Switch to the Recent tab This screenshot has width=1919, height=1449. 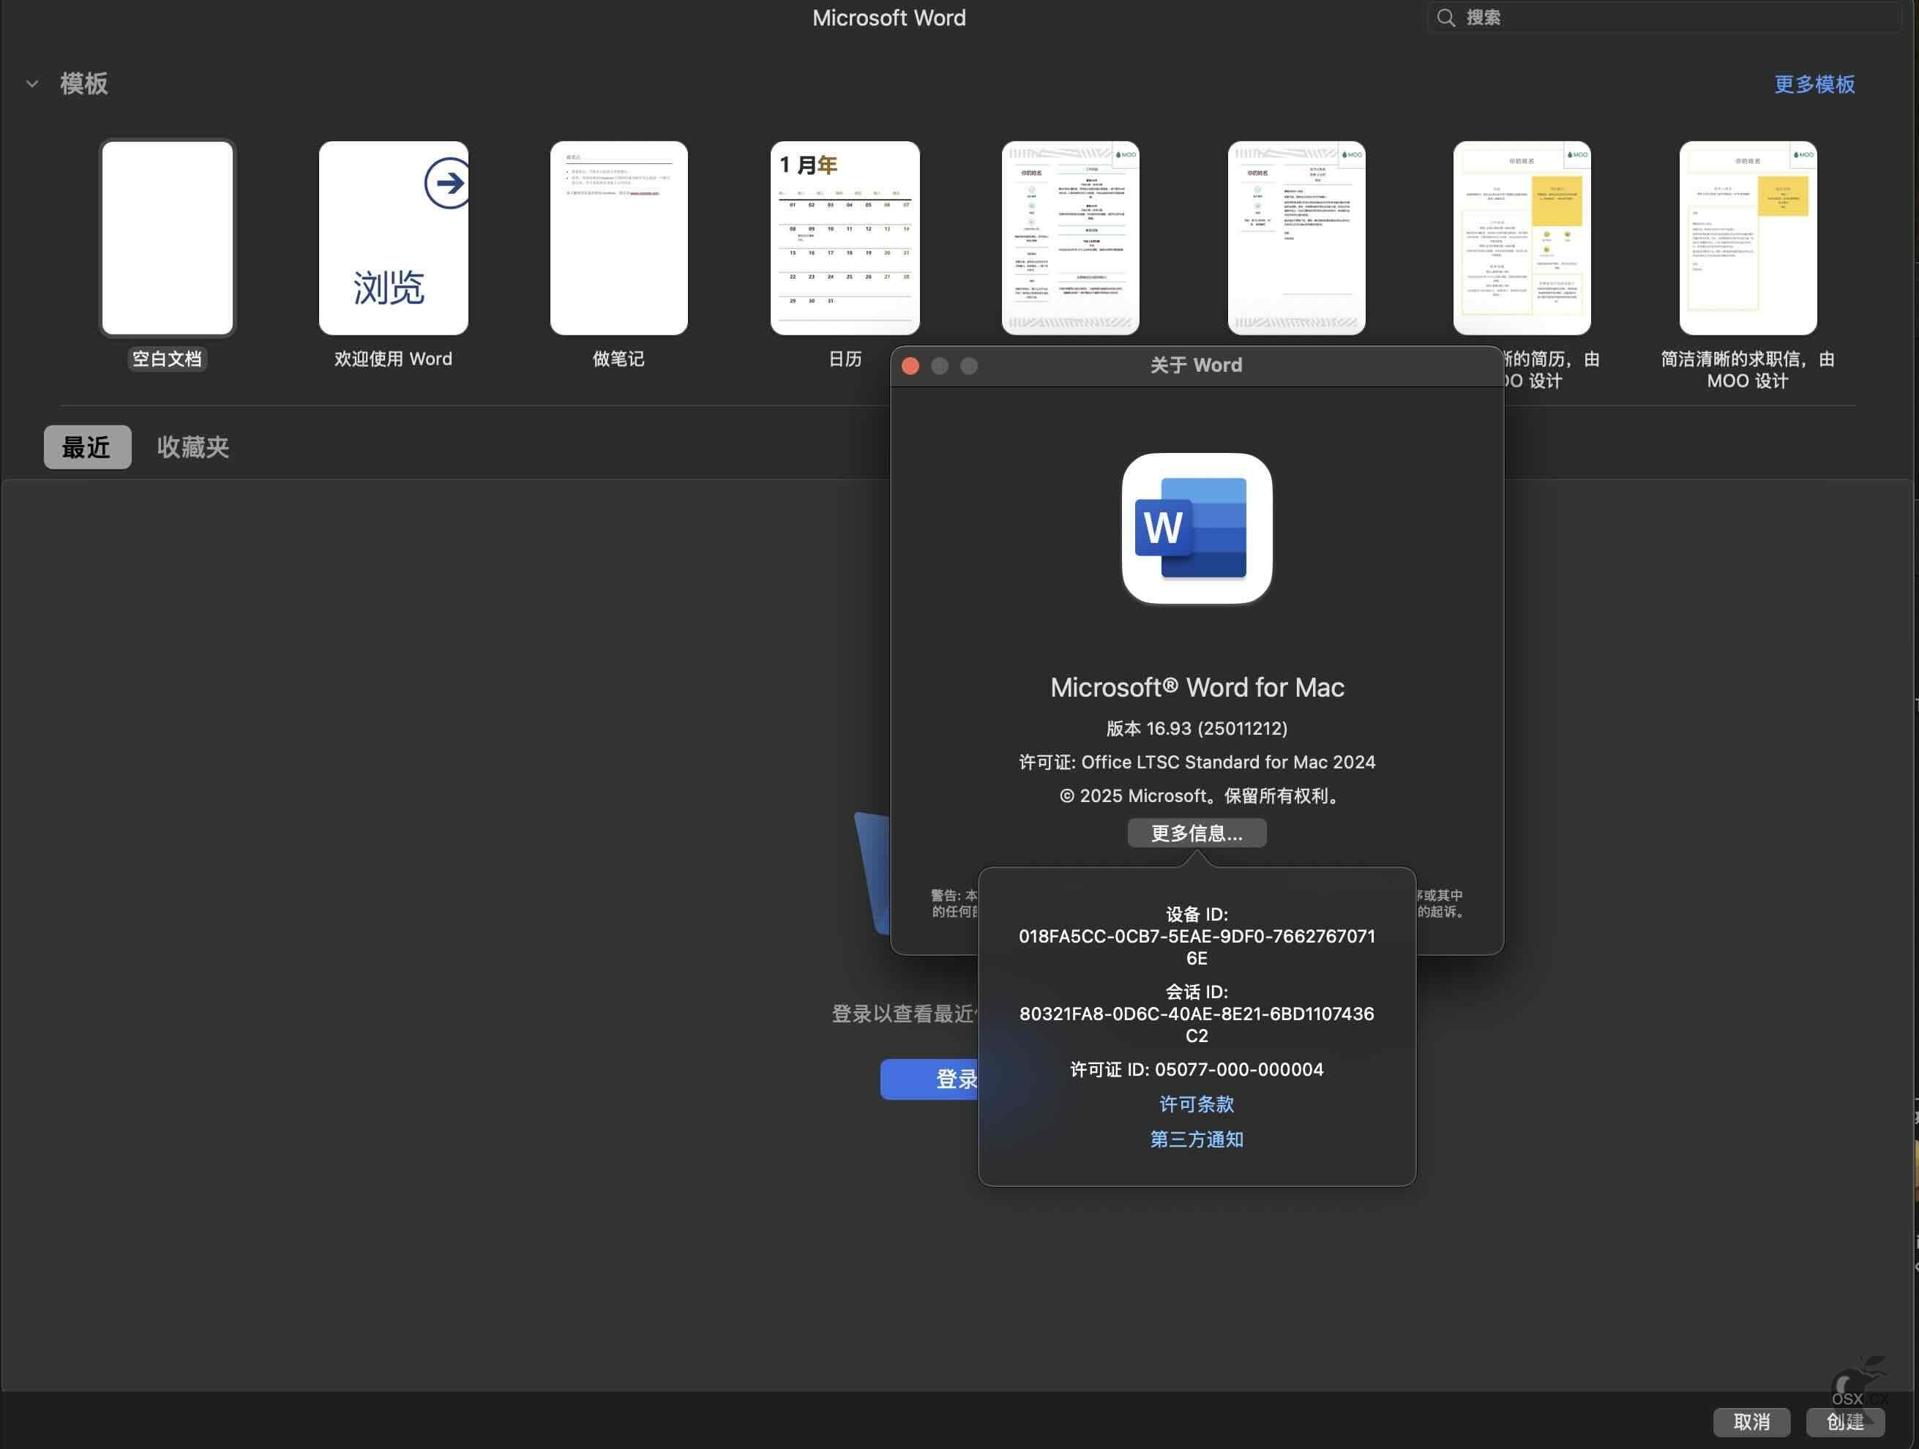click(x=88, y=447)
